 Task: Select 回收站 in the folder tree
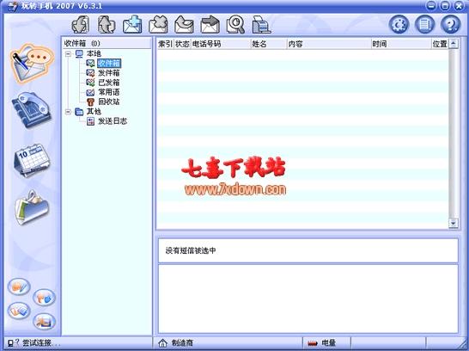coord(109,102)
